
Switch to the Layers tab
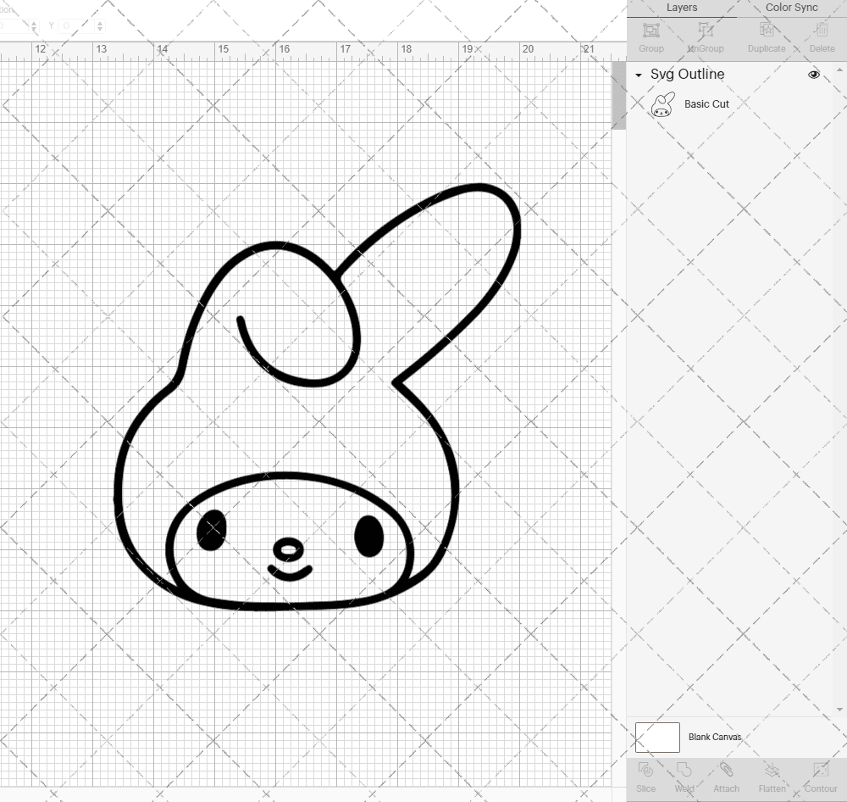(682, 8)
